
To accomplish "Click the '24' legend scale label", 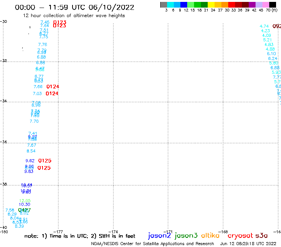I will tap(213, 10).
